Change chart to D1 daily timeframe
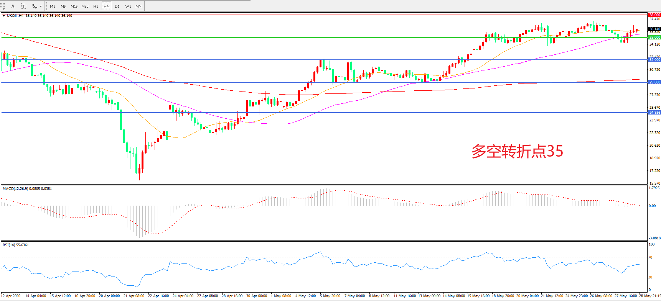 click(x=117, y=6)
